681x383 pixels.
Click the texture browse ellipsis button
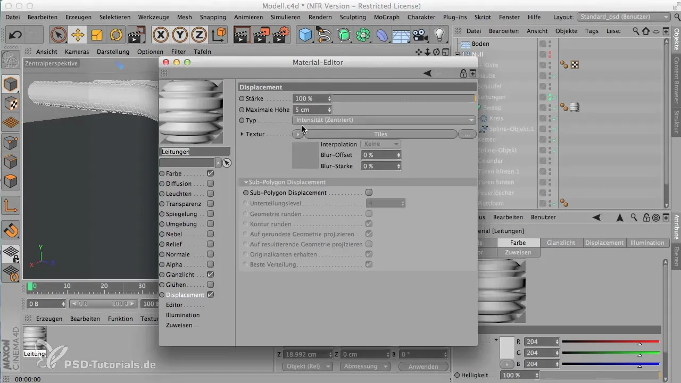tap(467, 135)
